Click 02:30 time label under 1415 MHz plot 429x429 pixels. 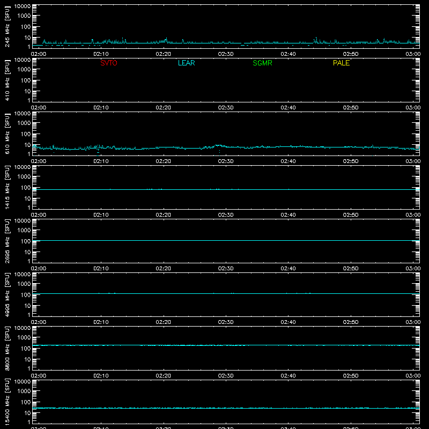coord(226,215)
